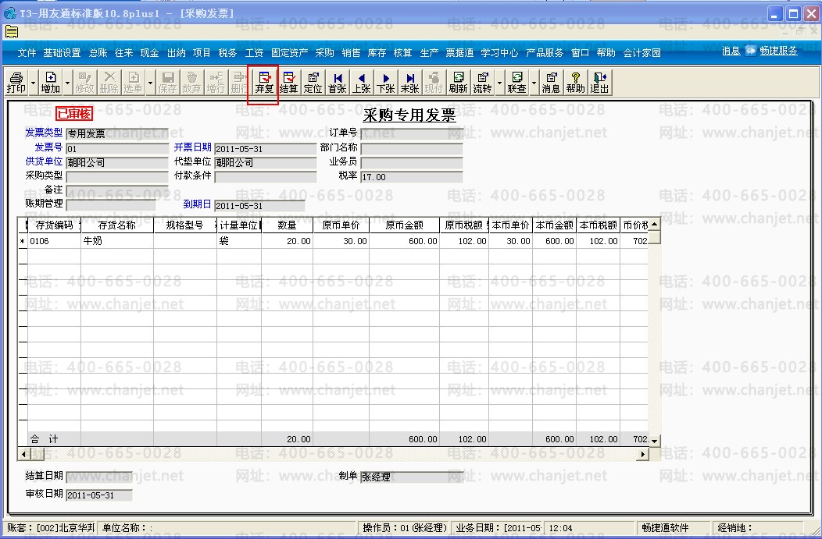Viewport: 822px width, 539px height.
Task: Click the 结算 (Settle) toolbar icon
Action: (289, 82)
